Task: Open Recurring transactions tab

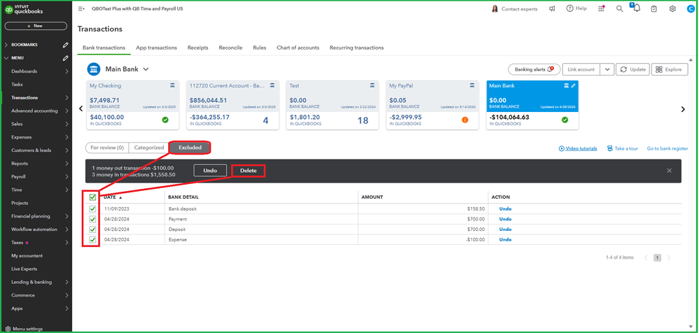Action: pos(357,48)
